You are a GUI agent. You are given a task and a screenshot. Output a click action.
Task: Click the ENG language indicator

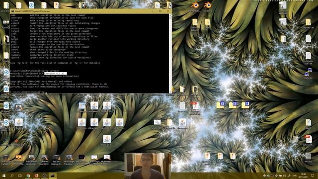295,176
